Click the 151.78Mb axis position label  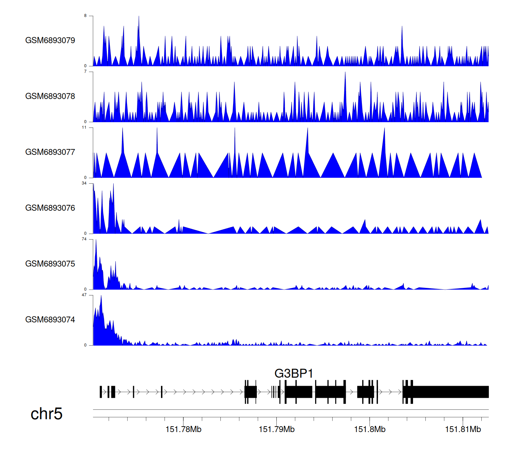click(183, 429)
